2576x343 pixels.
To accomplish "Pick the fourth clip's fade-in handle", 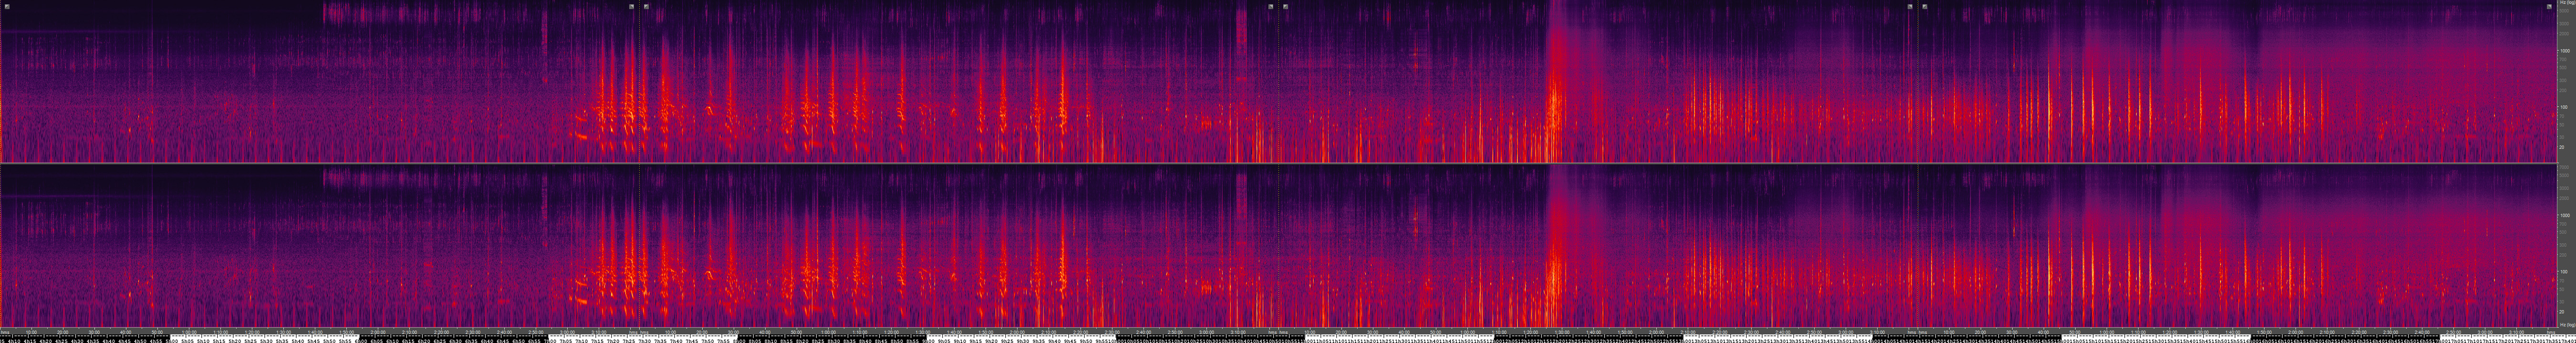I will 1925,6.
